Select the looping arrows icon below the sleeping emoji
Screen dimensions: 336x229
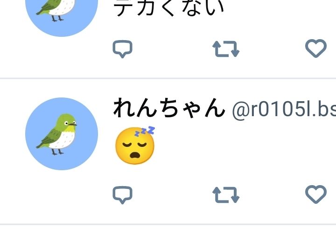point(226,195)
